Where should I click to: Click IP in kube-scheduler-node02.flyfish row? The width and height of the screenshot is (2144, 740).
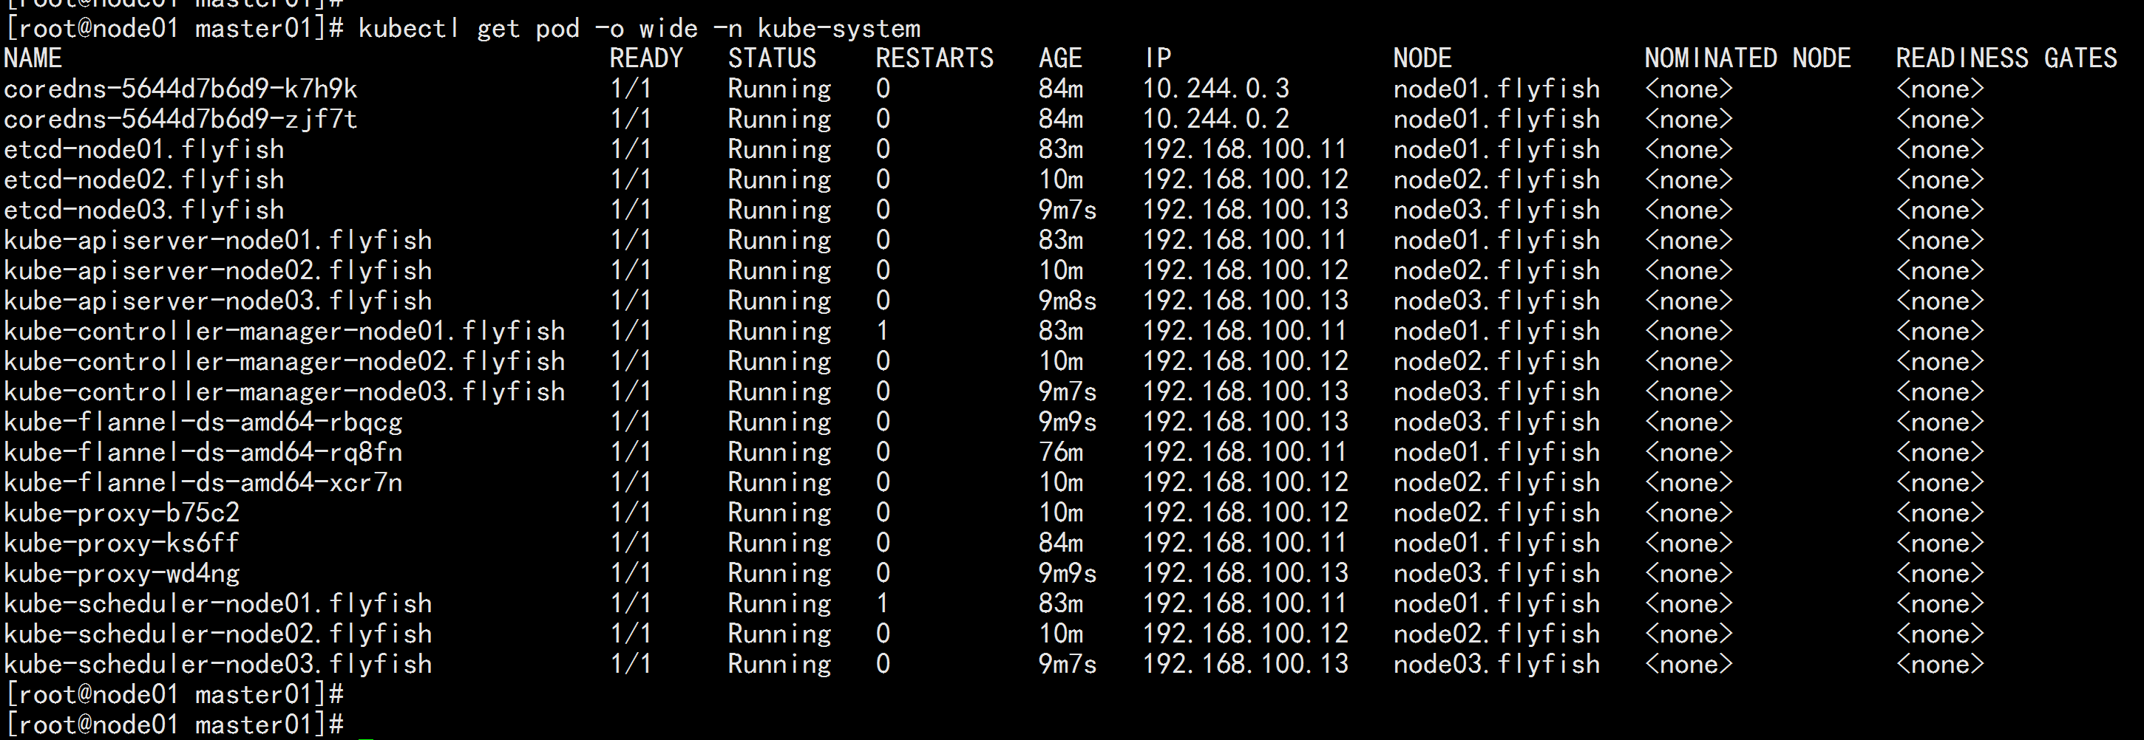1245,634
